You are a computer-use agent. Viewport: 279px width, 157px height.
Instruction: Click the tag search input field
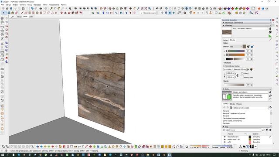(245, 130)
